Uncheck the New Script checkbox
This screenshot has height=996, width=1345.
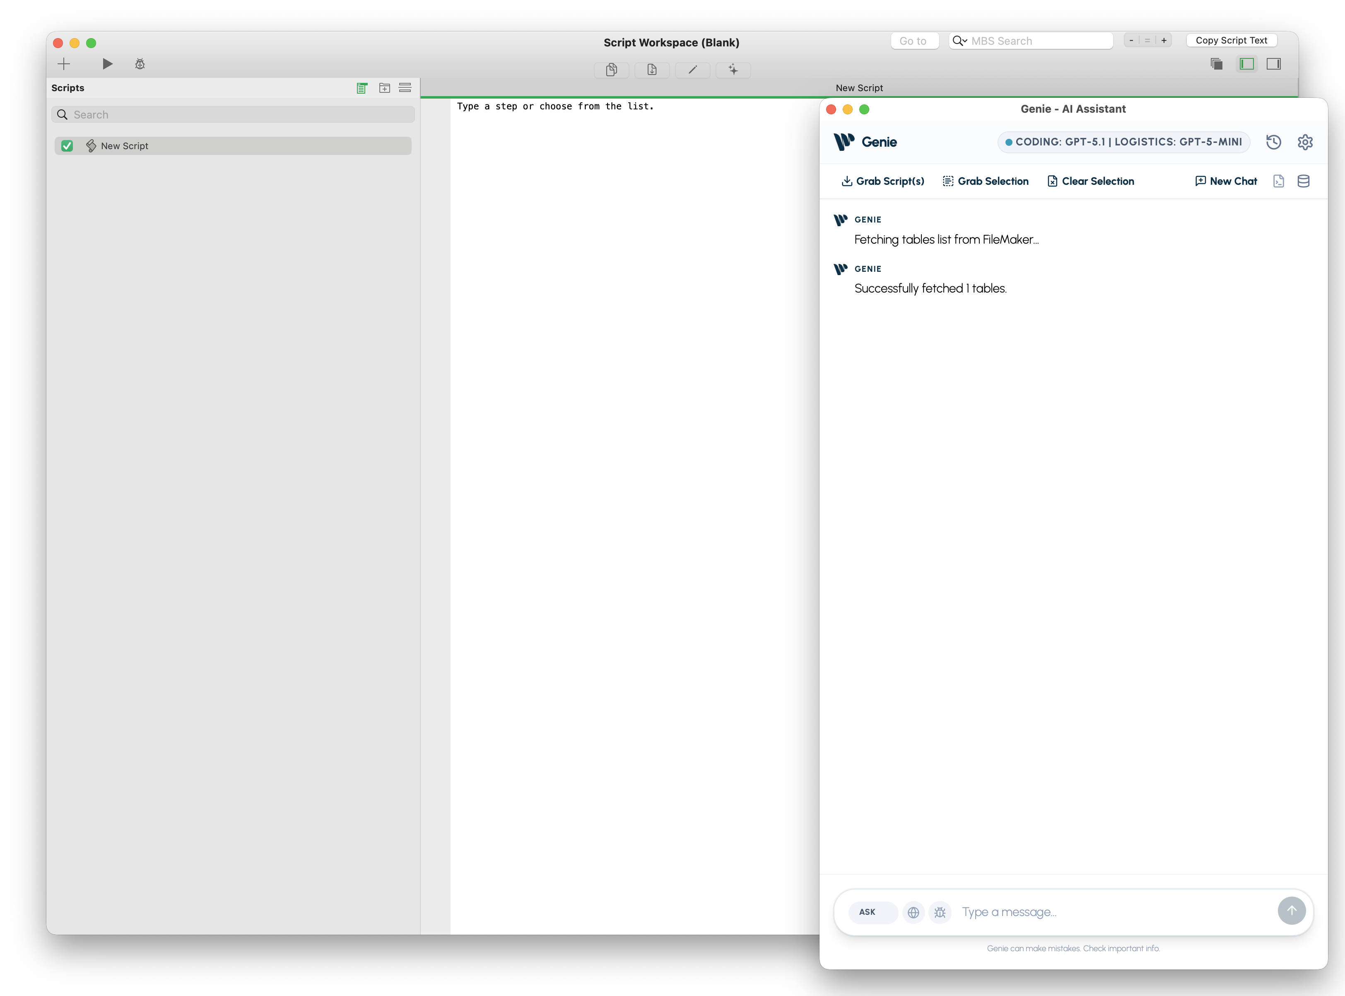coord(67,146)
